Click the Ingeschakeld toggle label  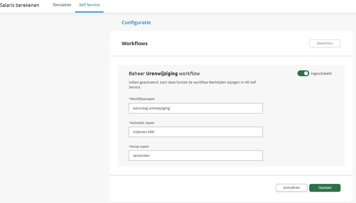pyautogui.click(x=321, y=74)
